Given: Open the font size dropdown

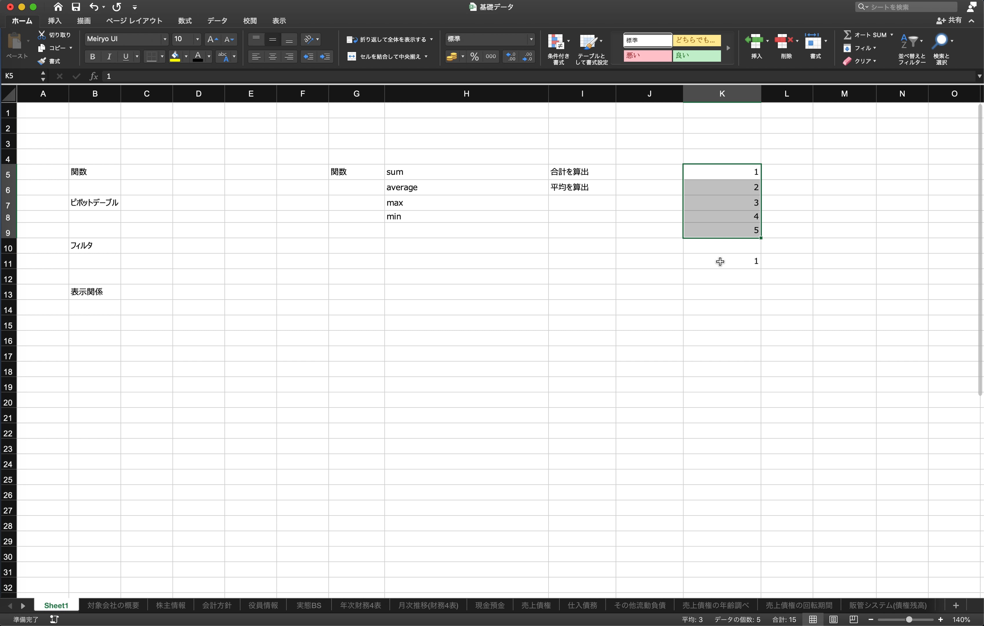Looking at the screenshot, I should (x=197, y=39).
